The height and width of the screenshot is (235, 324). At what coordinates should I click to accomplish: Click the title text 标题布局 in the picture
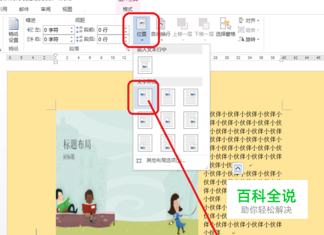pos(77,144)
